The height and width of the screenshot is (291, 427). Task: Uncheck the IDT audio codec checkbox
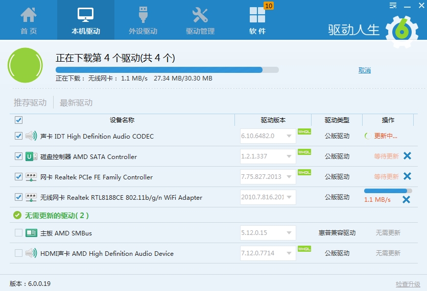point(18,136)
